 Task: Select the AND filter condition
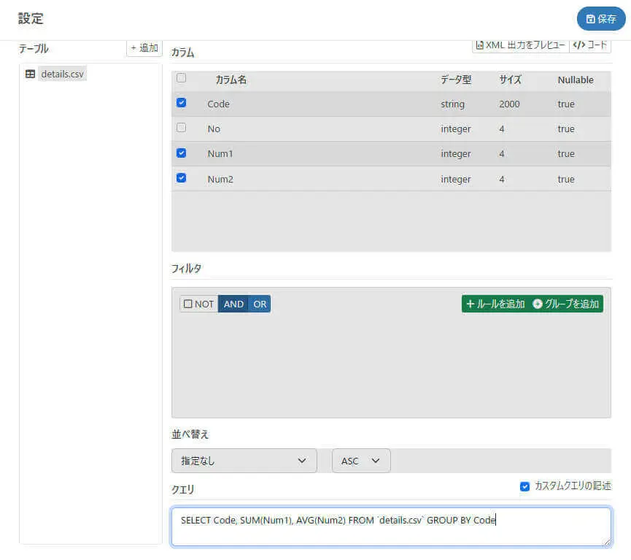click(233, 304)
